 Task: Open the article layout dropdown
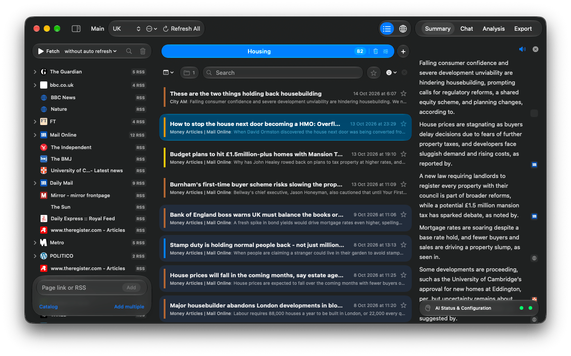coord(168,73)
